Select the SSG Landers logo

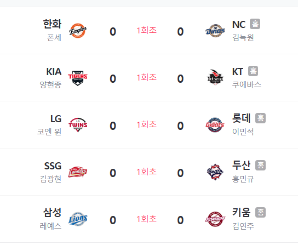click(x=78, y=172)
